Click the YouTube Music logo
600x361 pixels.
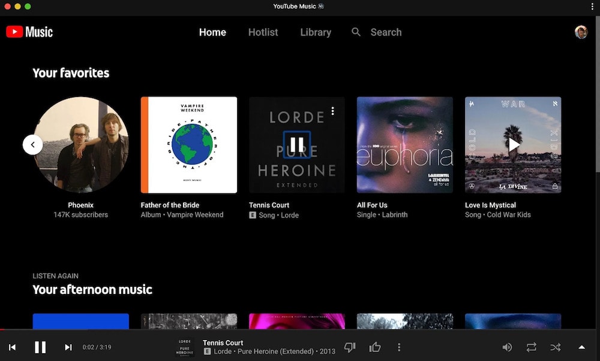(29, 32)
